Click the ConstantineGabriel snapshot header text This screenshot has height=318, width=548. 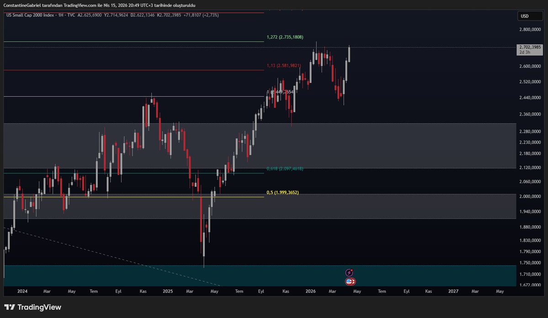99,5
